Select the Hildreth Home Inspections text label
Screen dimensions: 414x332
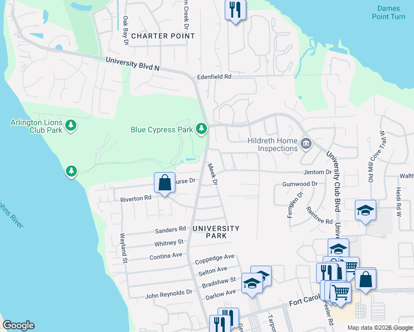(x=272, y=144)
